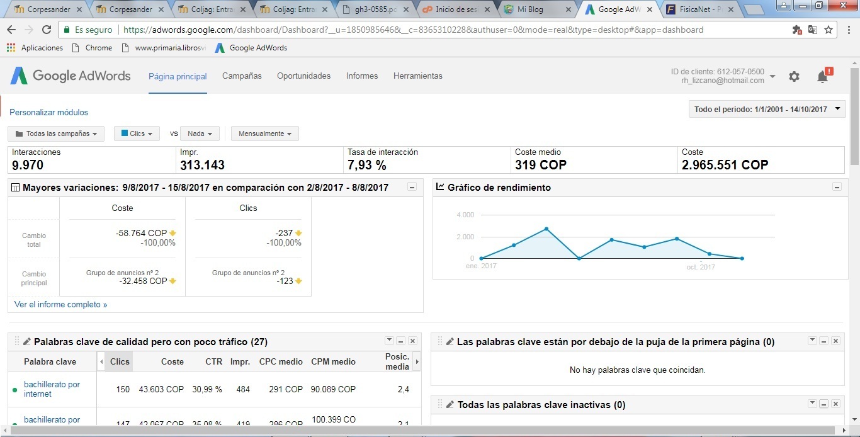Click the translate page icon
This screenshot has width=860, height=437.
coord(813,30)
